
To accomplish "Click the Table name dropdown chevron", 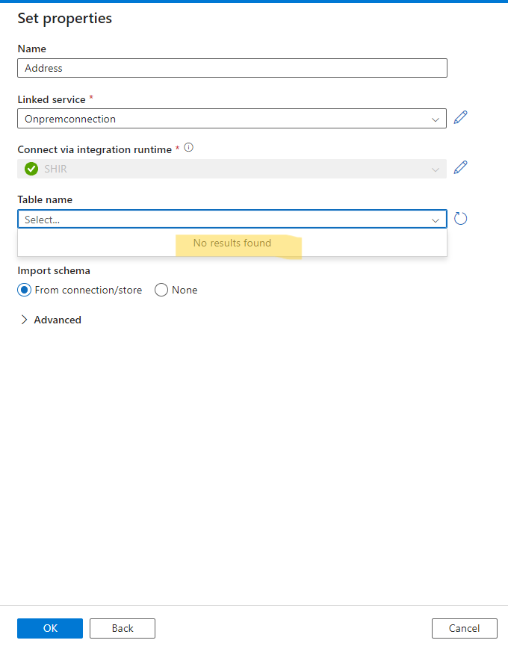I will click(436, 220).
